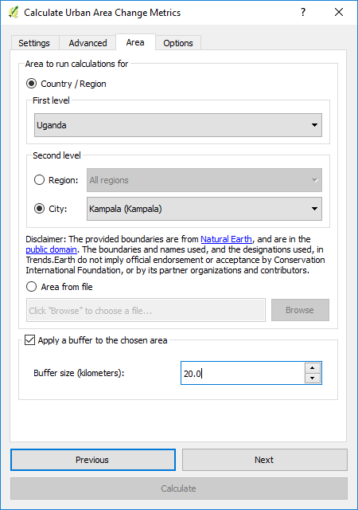
Task: Switch to the Advanced tab
Action: click(88, 43)
